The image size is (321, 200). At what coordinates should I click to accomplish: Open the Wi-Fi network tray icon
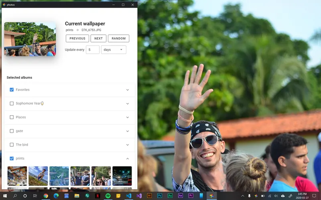pos(269,196)
